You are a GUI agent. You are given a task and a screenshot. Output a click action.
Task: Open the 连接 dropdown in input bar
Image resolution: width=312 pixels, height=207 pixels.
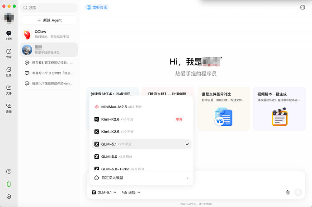click(131, 192)
